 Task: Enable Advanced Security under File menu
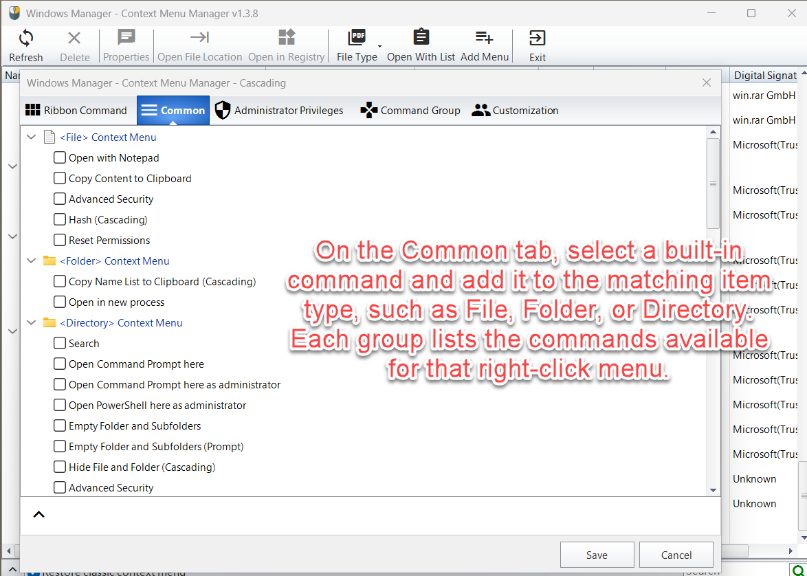point(60,199)
